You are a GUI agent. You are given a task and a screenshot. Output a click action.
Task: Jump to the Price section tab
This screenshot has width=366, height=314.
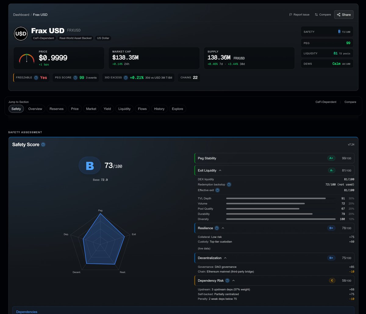point(75,109)
